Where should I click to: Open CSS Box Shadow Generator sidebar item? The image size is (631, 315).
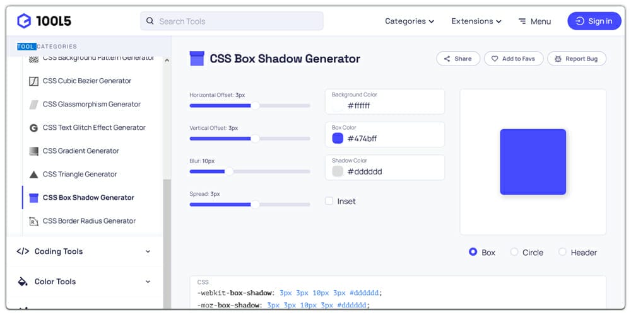pos(88,198)
